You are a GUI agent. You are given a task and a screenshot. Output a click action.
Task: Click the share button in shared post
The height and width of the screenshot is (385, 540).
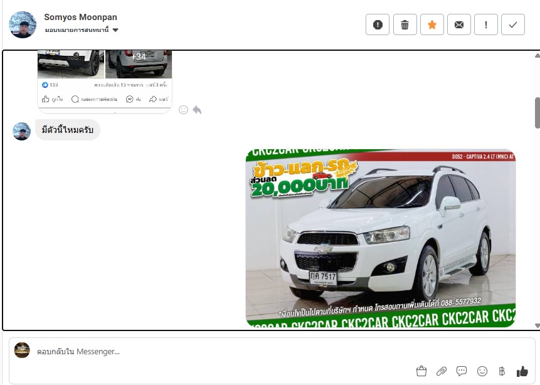[x=159, y=99]
